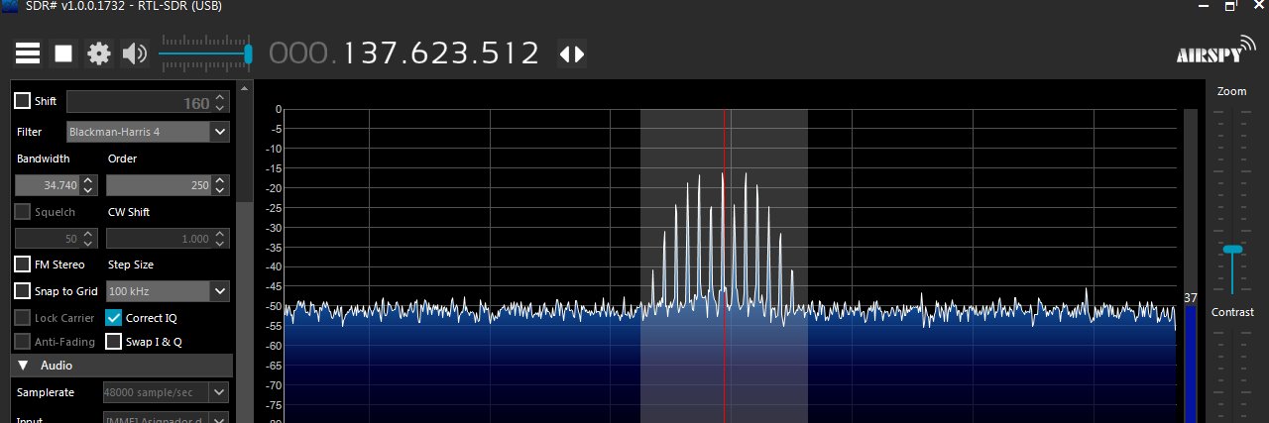Enable the Snap to Grid checkbox
The image size is (1269, 423).
click(22, 291)
